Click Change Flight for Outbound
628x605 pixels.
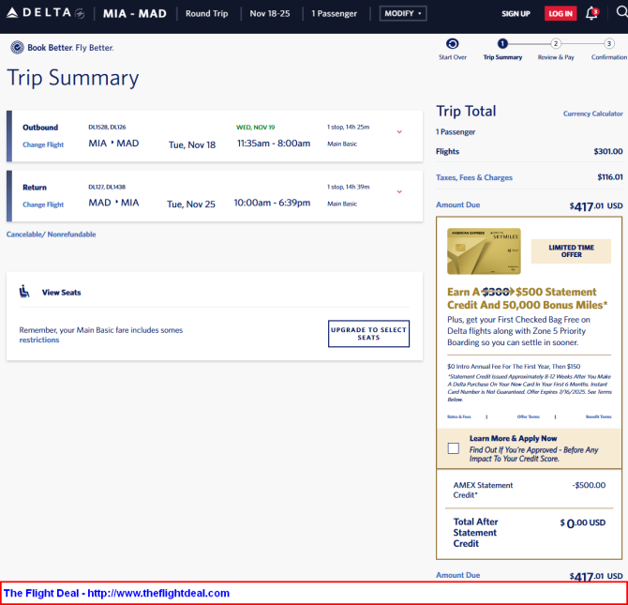43,144
